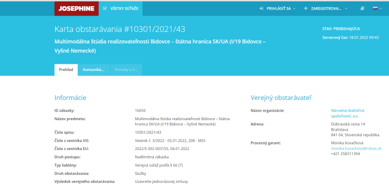Expand the ZAREGISTROVA... dropdown
The width and height of the screenshot is (389, 187).
[326, 9]
